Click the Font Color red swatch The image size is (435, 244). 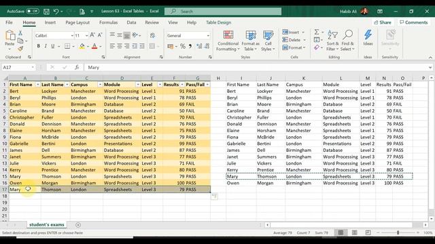tap(94, 46)
